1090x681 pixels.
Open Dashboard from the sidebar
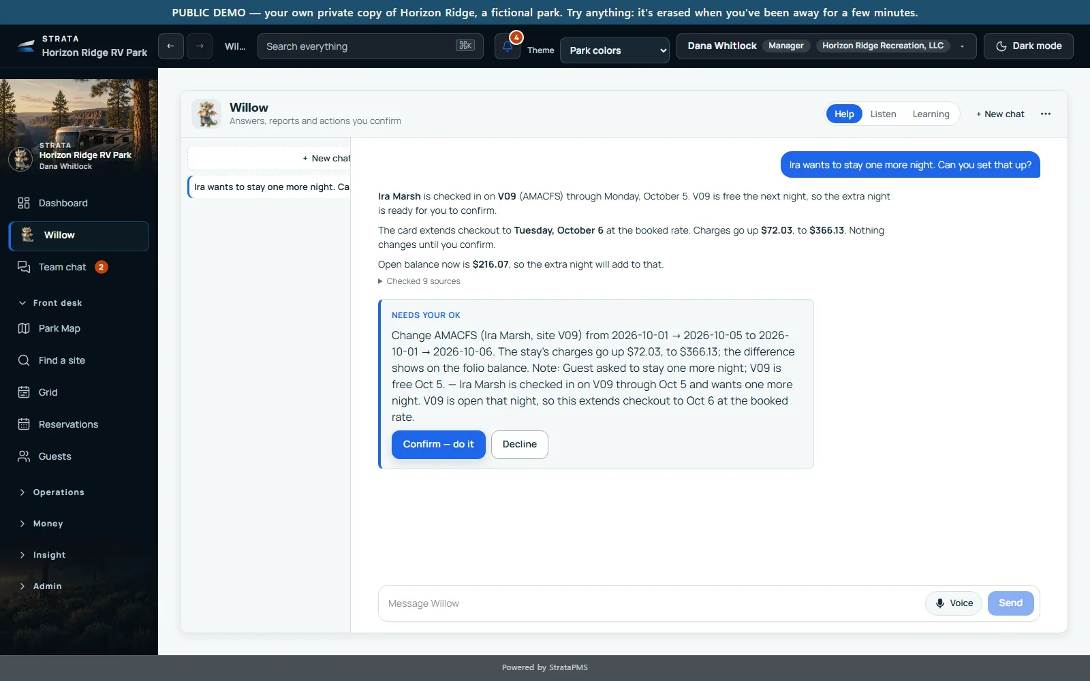tap(79, 203)
